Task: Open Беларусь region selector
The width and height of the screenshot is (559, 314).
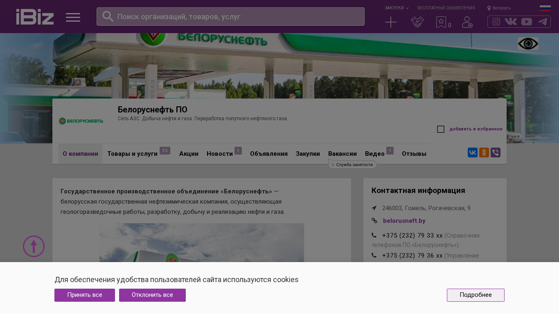Action: (x=499, y=8)
